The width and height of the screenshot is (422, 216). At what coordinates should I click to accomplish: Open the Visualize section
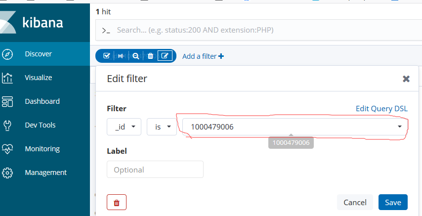pos(39,78)
